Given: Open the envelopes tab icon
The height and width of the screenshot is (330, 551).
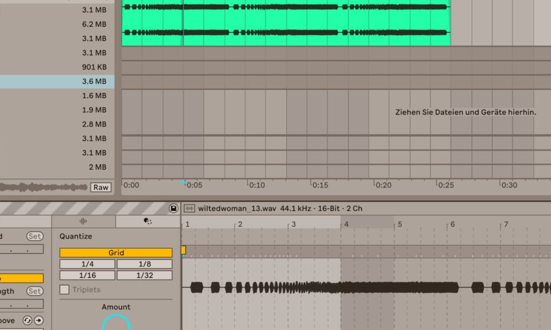Looking at the screenshot, I should coord(147,221).
